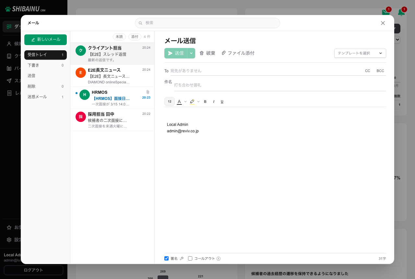415x279 pixels.
Task: Open the font size 12 selector
Action: pyautogui.click(x=170, y=102)
